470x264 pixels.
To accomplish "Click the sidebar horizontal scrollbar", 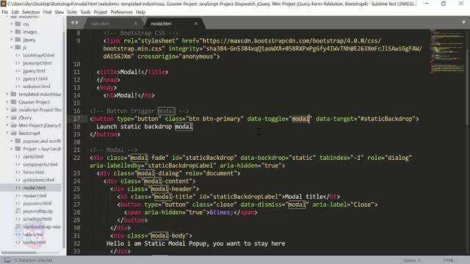I will [18, 253].
